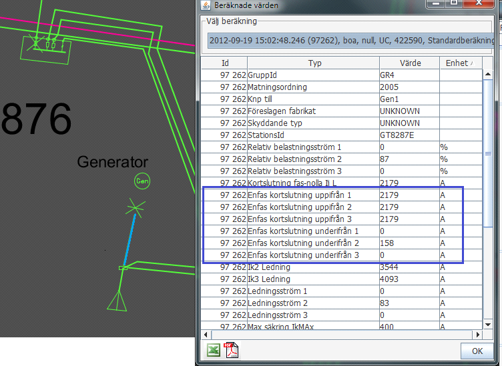Select the Relativ belastningsström 2 row

click(x=342, y=159)
